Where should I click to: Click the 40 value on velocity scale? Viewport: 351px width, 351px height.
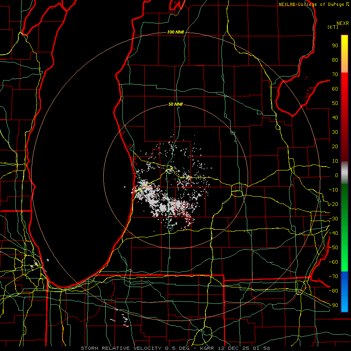(x=335, y=117)
